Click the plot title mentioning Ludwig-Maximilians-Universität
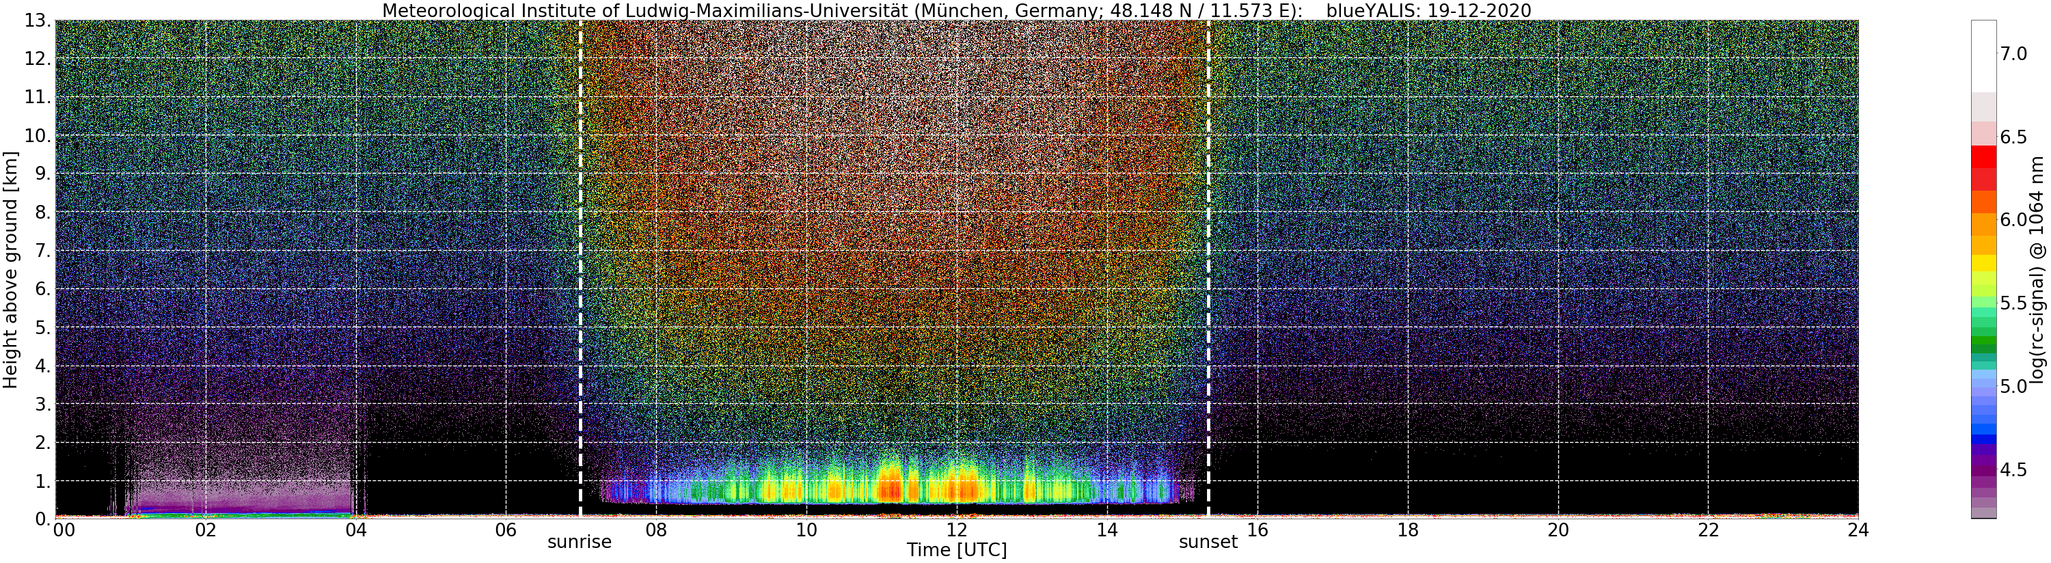The height and width of the screenshot is (563, 2051). coord(956,10)
